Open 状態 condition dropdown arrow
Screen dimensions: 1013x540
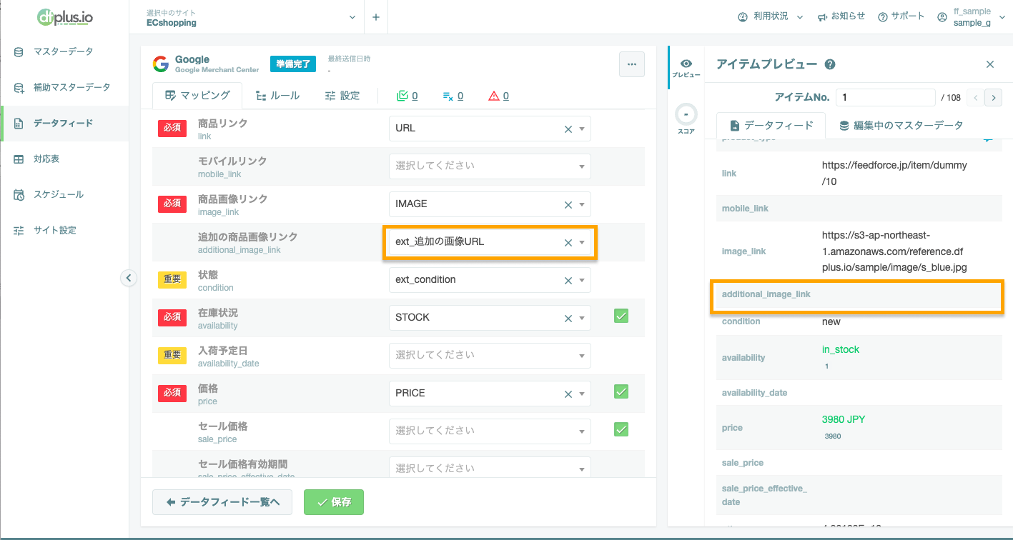582,280
